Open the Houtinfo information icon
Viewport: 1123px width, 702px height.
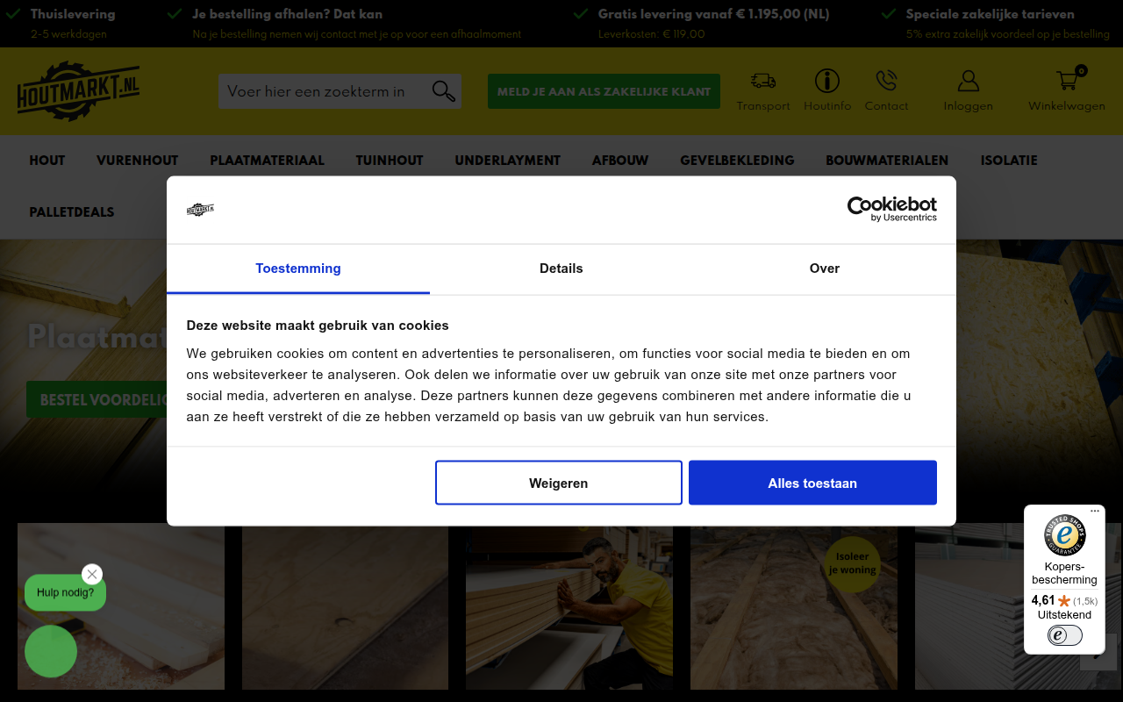point(827,81)
